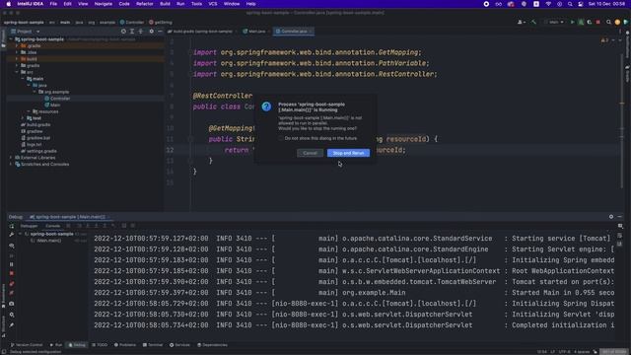Open the Dependencies tool window
Screen dimensions: 631x355
213,345
